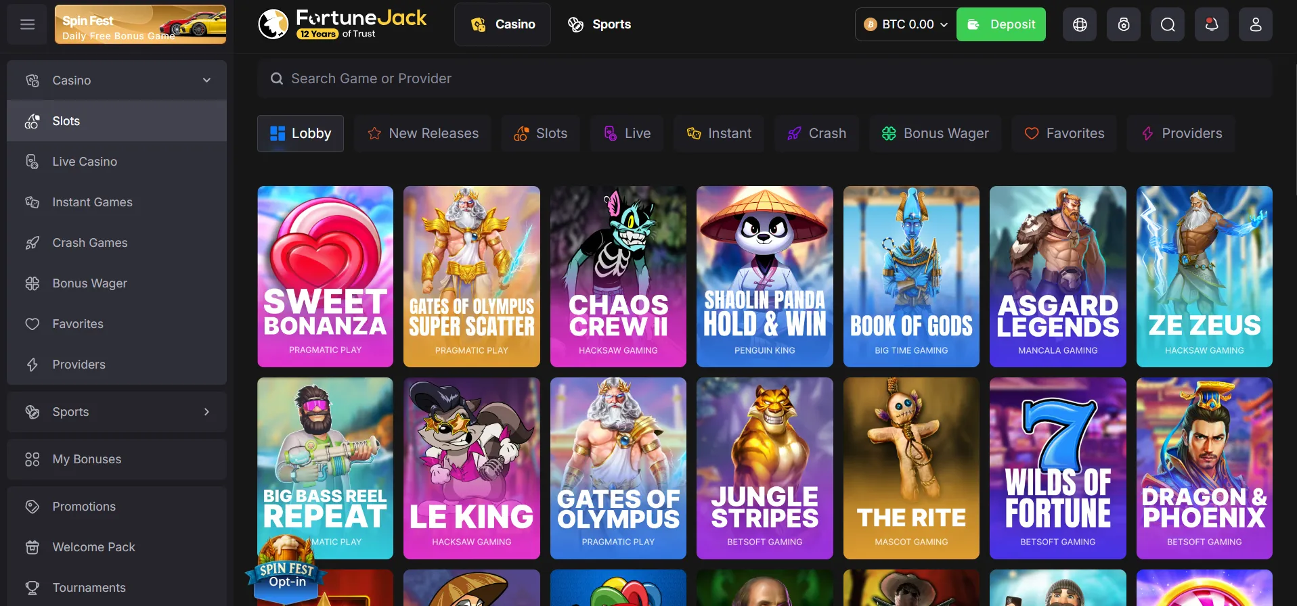Click the Sports ball icon in sidebar
This screenshot has width=1297, height=606.
(32, 412)
